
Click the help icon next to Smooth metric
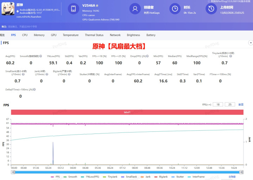click(x=41, y=56)
